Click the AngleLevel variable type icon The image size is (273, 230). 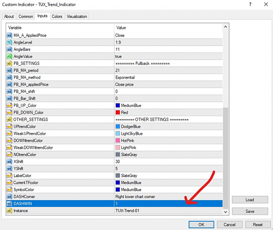10,42
